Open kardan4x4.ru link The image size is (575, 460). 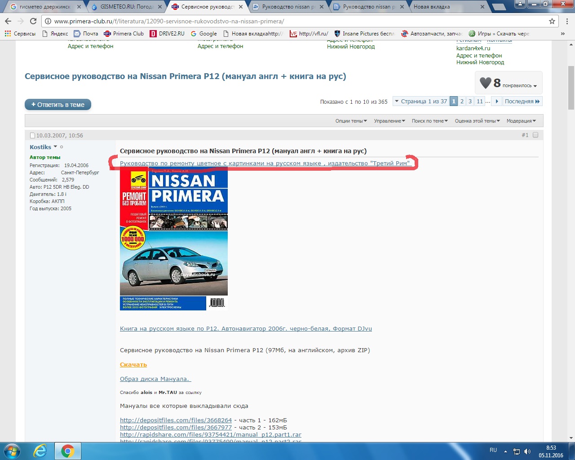[473, 48]
